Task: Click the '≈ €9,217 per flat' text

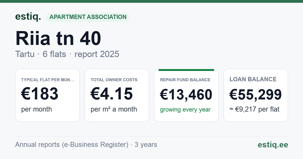Action: pyautogui.click(x=255, y=110)
